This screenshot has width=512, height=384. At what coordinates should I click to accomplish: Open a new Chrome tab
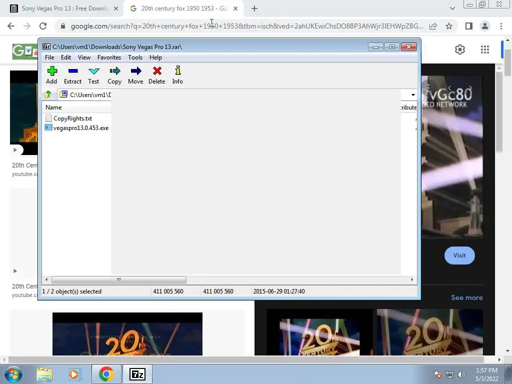click(x=254, y=9)
